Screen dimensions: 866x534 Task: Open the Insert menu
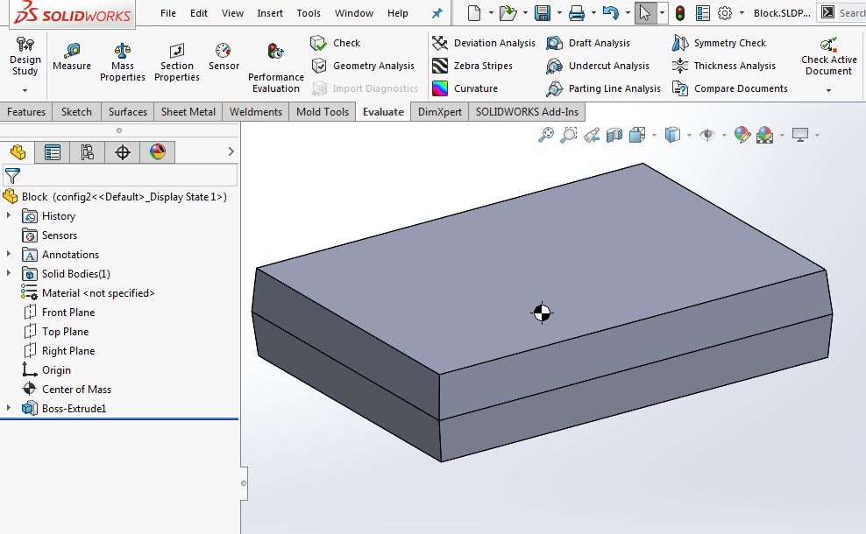coord(269,13)
